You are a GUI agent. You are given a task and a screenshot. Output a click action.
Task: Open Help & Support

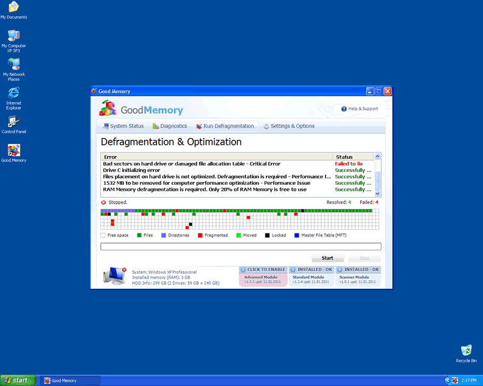click(x=360, y=109)
